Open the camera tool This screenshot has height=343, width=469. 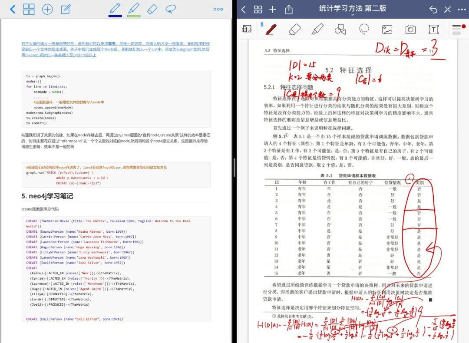[410, 29]
